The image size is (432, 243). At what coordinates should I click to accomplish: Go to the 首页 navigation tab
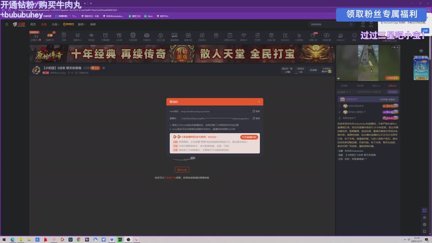[x=33, y=24]
